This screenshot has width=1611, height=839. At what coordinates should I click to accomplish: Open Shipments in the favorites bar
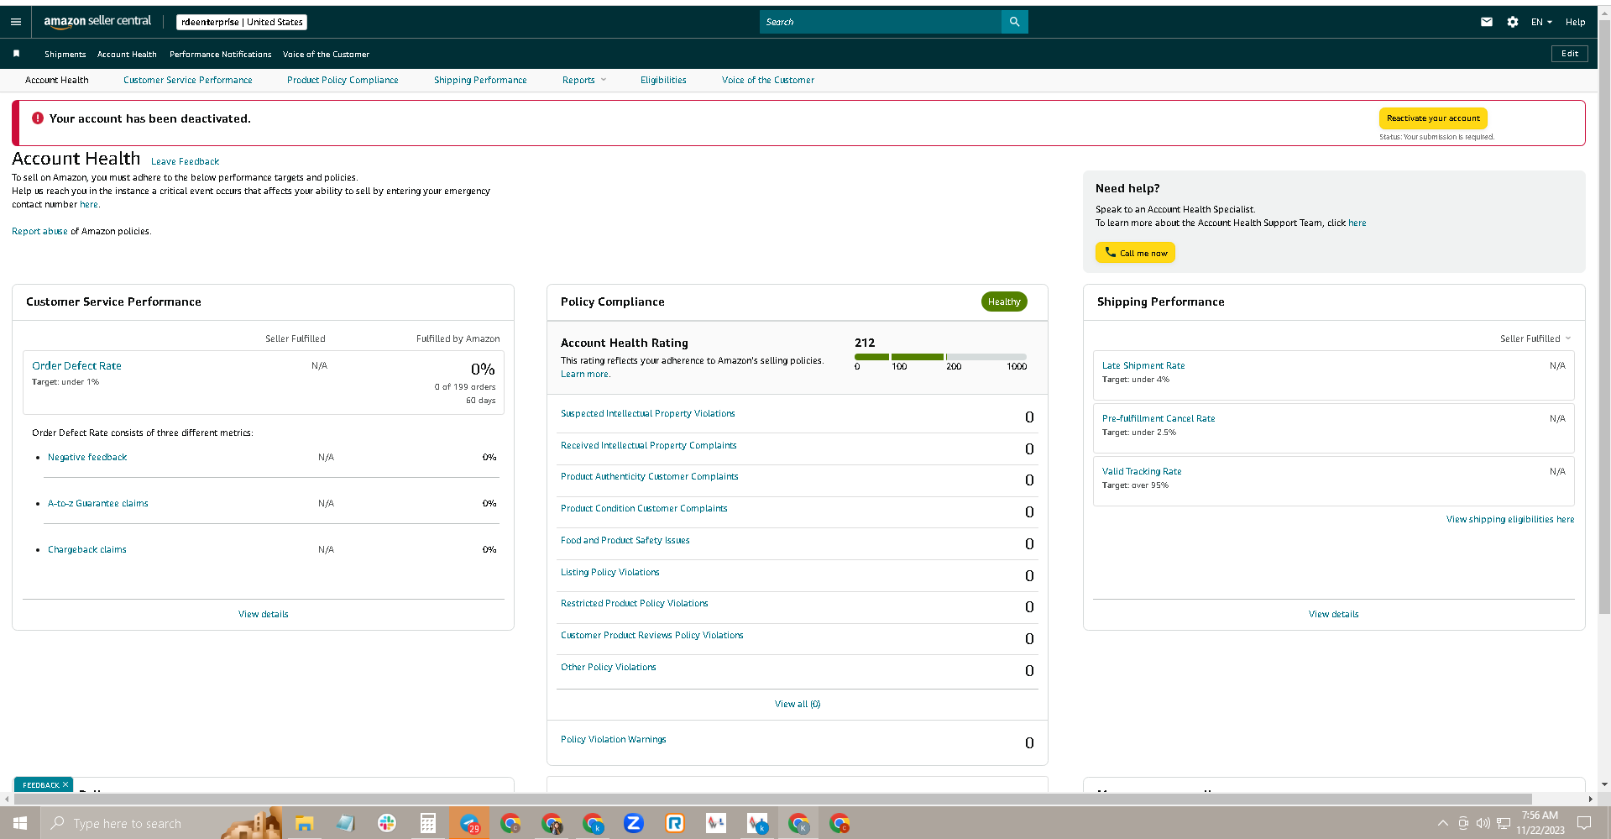(65, 54)
